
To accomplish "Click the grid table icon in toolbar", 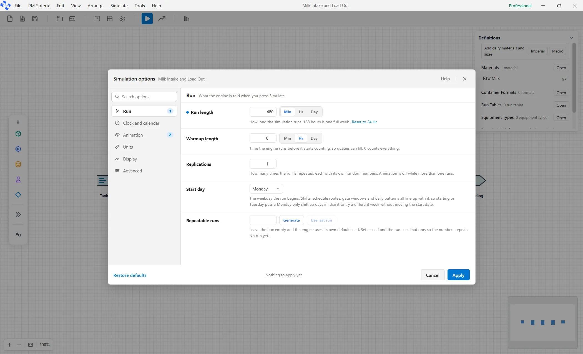I will pyautogui.click(x=110, y=19).
